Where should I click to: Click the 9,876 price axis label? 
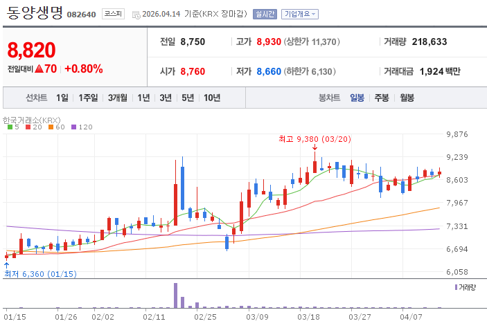[457, 134]
